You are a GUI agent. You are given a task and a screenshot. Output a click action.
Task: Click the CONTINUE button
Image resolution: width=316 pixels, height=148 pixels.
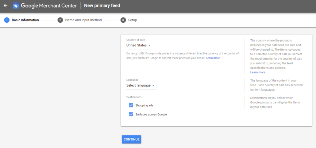click(x=131, y=139)
